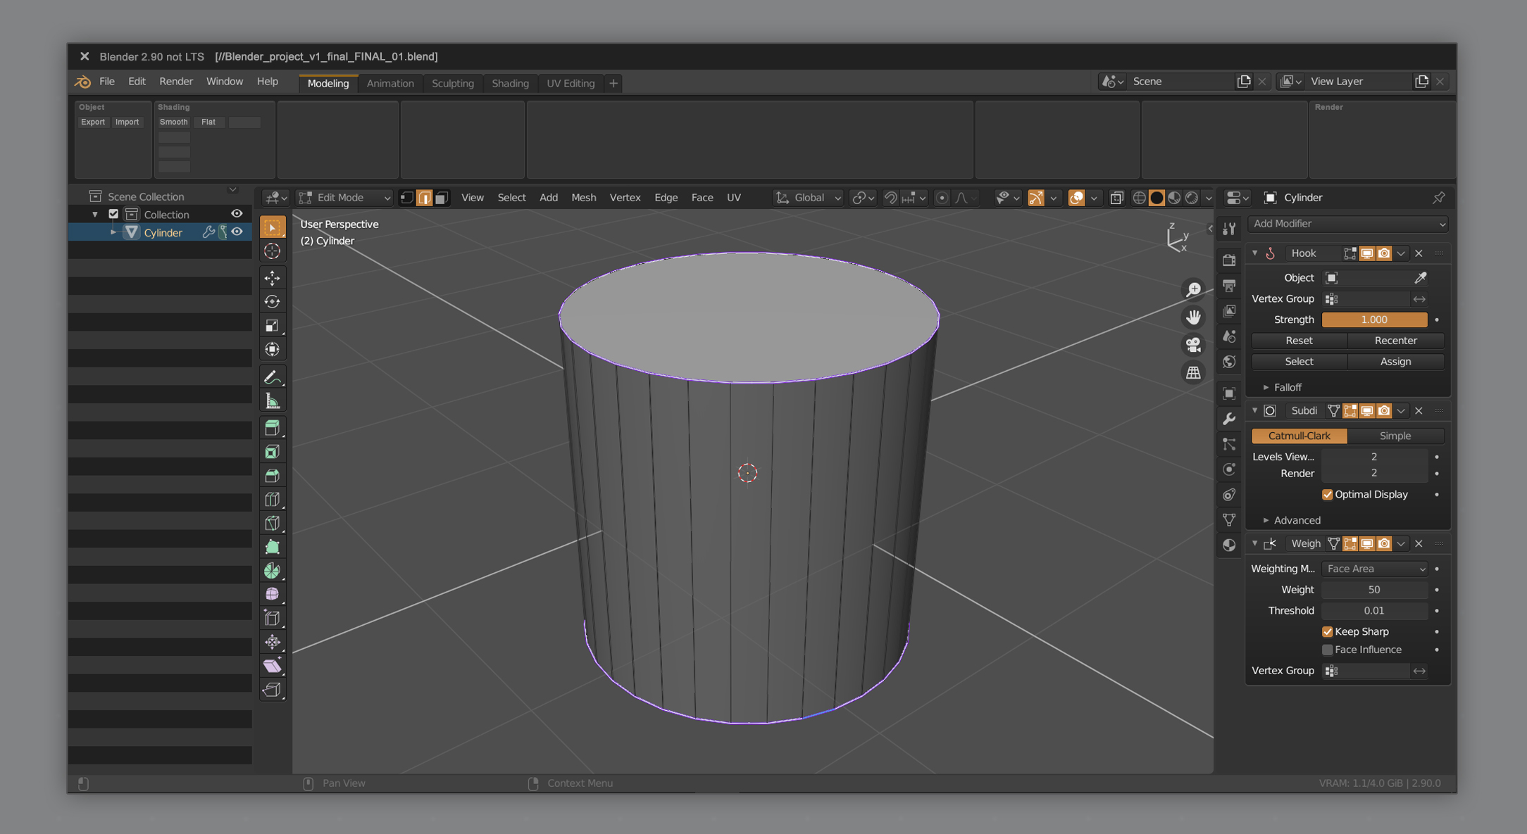Click the Recenter button in Hook modifier
Viewport: 1527px width, 834px height.
tap(1395, 341)
